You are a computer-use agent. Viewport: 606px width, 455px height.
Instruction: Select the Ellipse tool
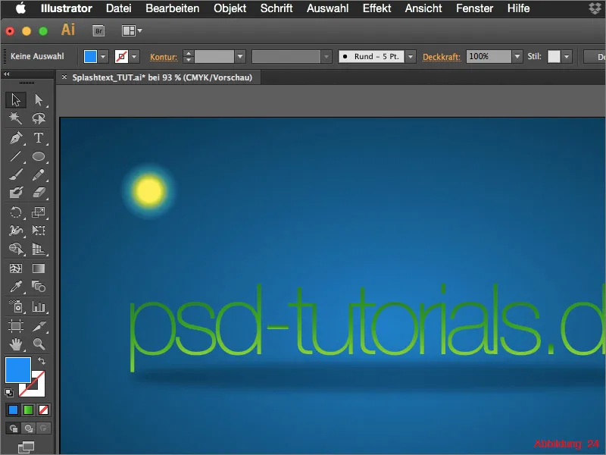[39, 156]
